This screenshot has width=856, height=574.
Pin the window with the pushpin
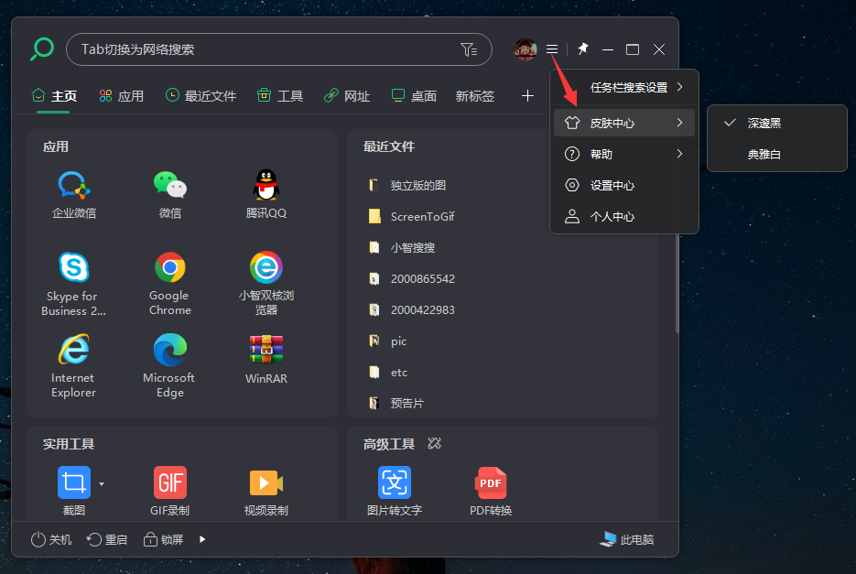click(582, 49)
